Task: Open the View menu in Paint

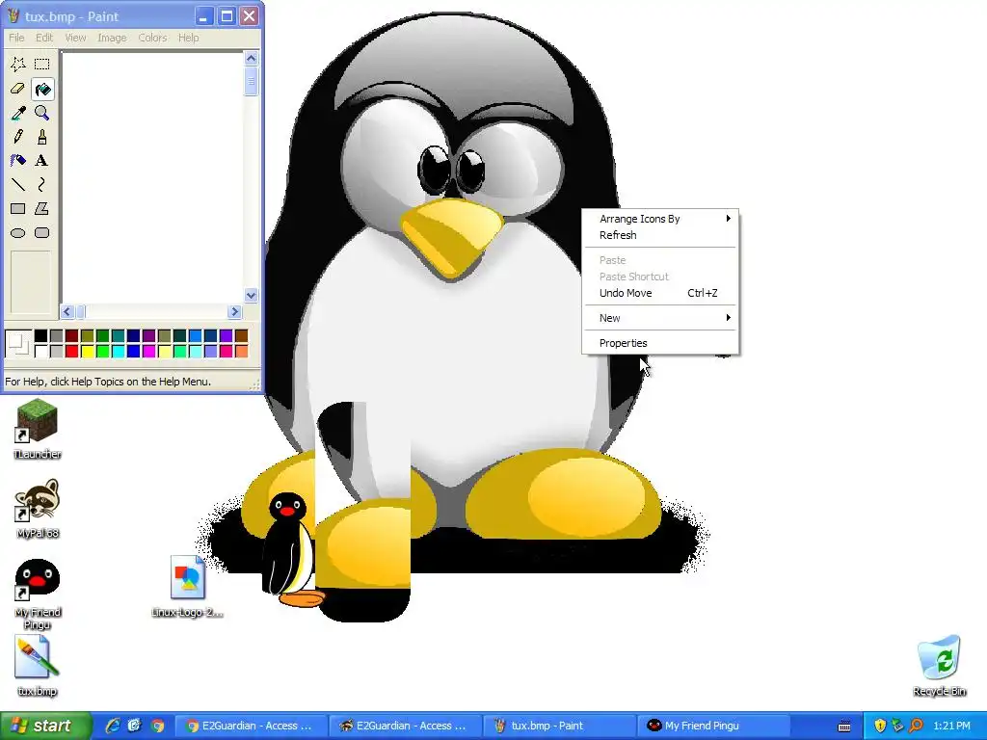Action: coord(75,38)
